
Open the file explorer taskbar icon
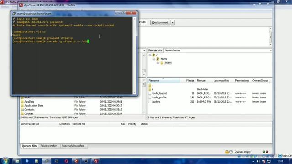coord(17,161)
